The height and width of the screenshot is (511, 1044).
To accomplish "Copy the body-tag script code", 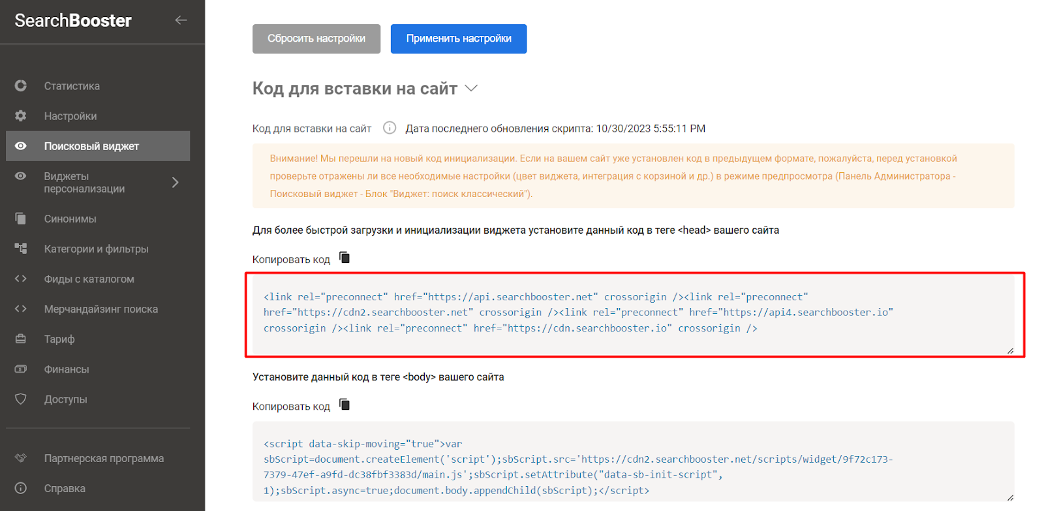I will coord(345,405).
